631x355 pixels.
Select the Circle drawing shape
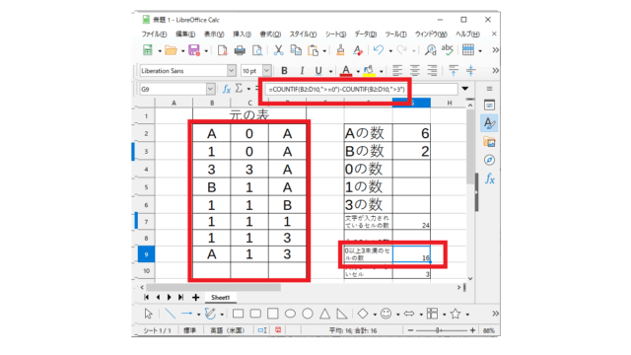click(x=308, y=314)
